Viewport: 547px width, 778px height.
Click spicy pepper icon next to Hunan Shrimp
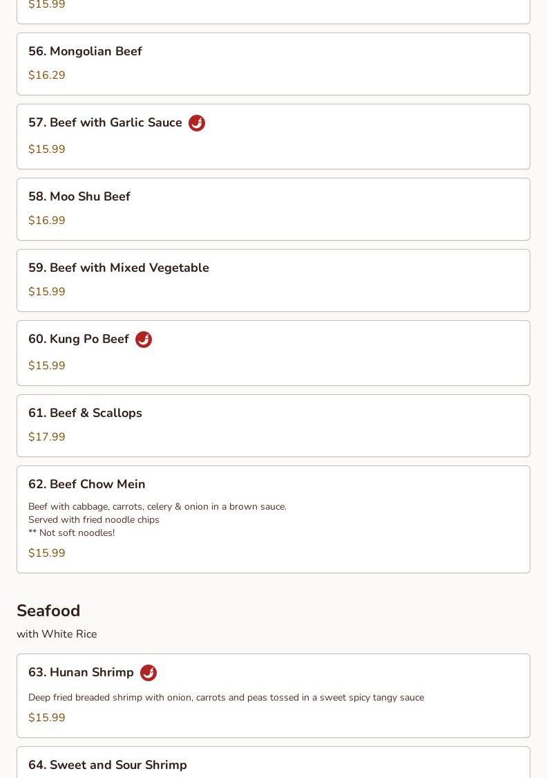click(x=148, y=673)
